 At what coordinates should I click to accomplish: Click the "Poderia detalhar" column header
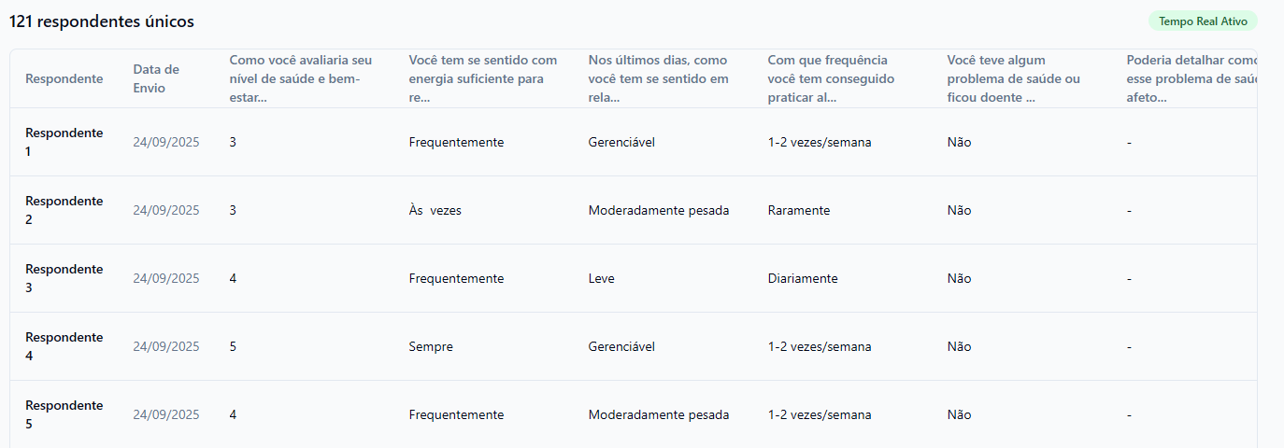1191,78
